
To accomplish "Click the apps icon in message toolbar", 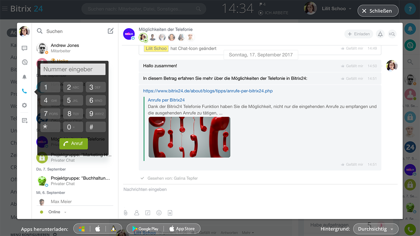I will pos(170,213).
